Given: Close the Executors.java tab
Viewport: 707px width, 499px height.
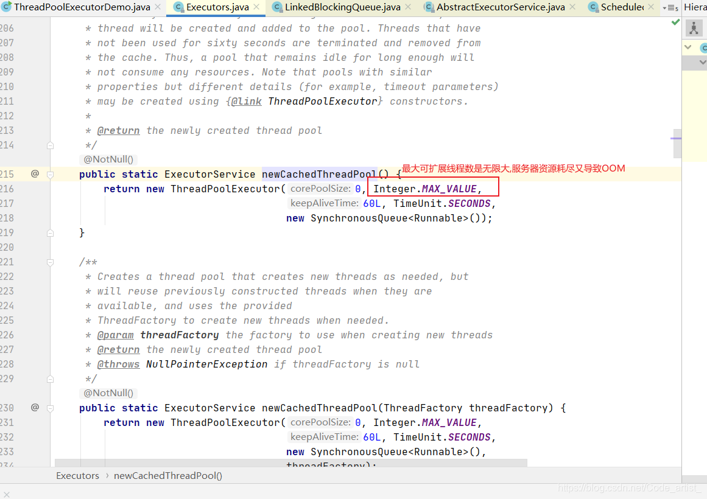Looking at the screenshot, I should (256, 7).
